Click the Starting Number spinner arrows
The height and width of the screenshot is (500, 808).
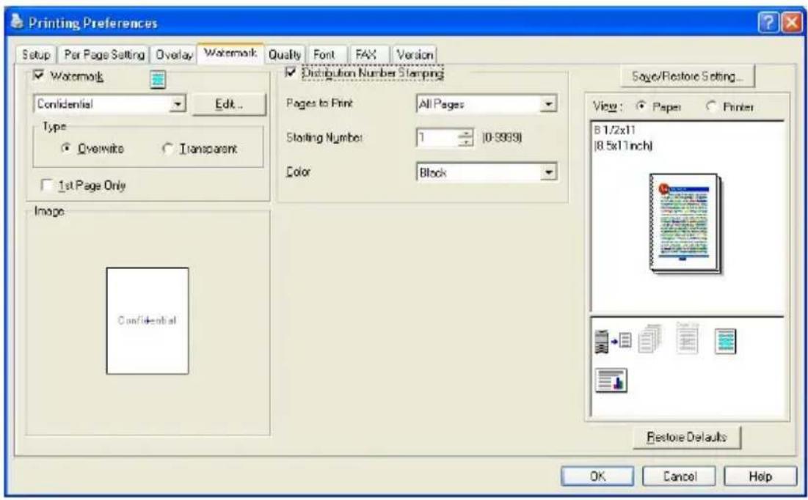click(465, 138)
